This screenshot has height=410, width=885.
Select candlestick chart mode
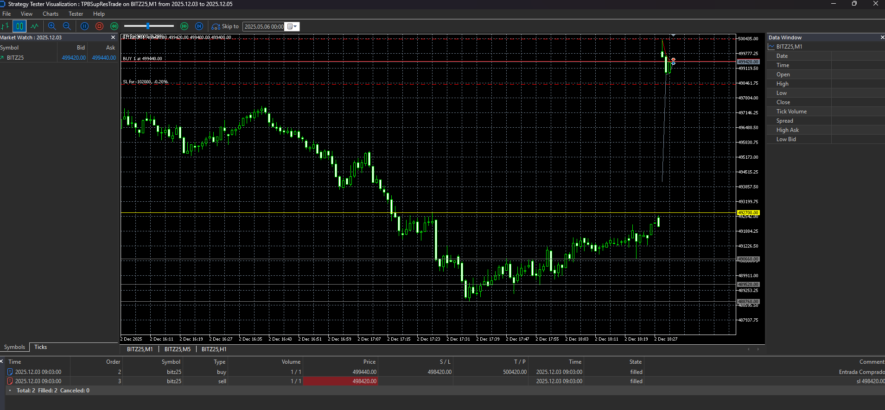coord(19,26)
